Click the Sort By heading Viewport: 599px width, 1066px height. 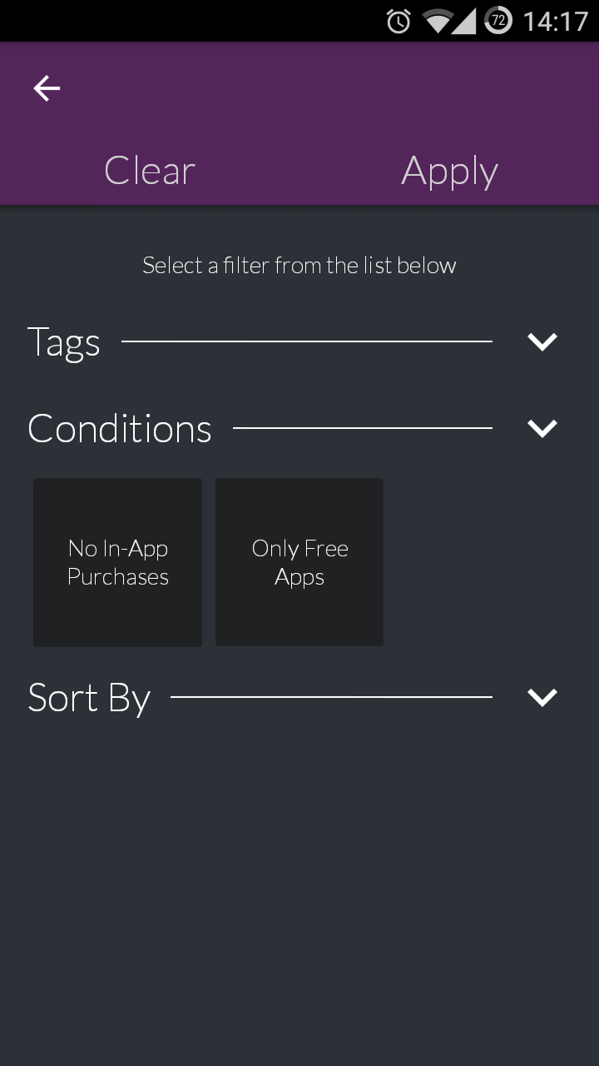point(89,698)
